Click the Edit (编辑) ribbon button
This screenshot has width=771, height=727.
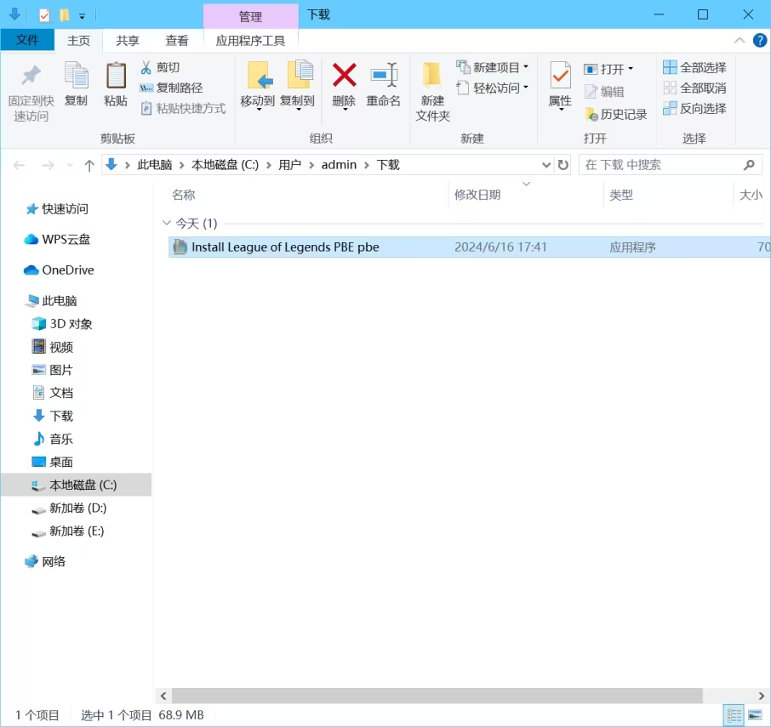[605, 91]
